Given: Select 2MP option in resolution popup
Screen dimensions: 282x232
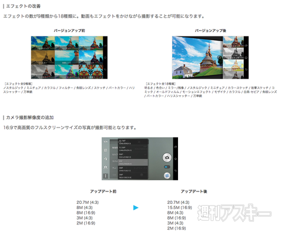Looking at the screenshot, I should [x=133, y=176].
